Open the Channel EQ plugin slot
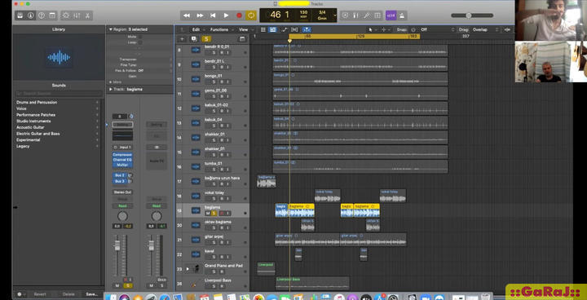 coord(122,160)
